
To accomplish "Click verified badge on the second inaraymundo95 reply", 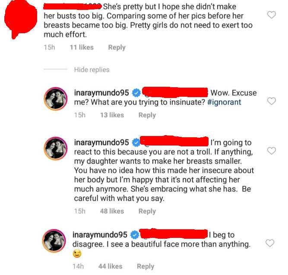I will coord(136,142).
